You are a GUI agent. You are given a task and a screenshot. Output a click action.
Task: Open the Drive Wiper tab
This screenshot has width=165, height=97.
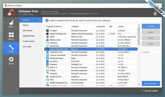point(31,47)
